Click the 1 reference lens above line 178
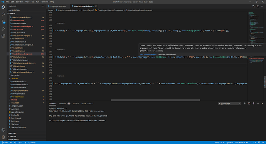266x144 pixels. tap(60, 76)
